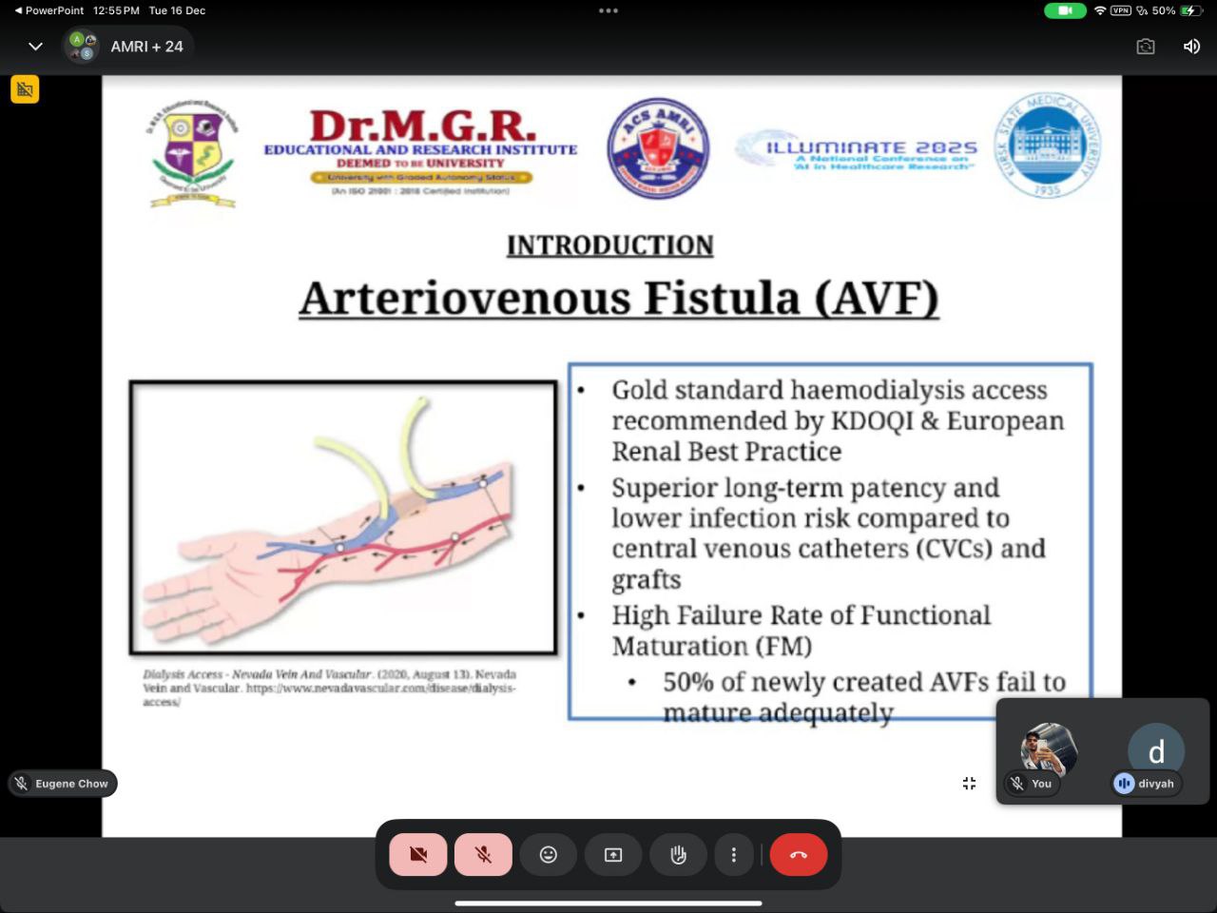Viewport: 1217px width, 913px height.
Task: Unmute the microphone in call controls
Action: click(x=483, y=854)
